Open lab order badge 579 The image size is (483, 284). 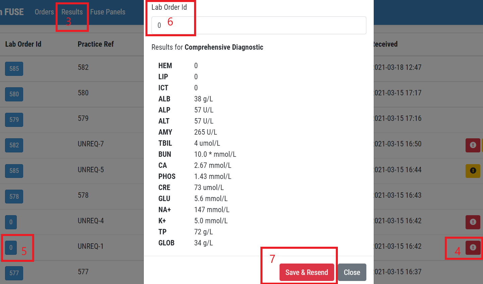tap(14, 120)
